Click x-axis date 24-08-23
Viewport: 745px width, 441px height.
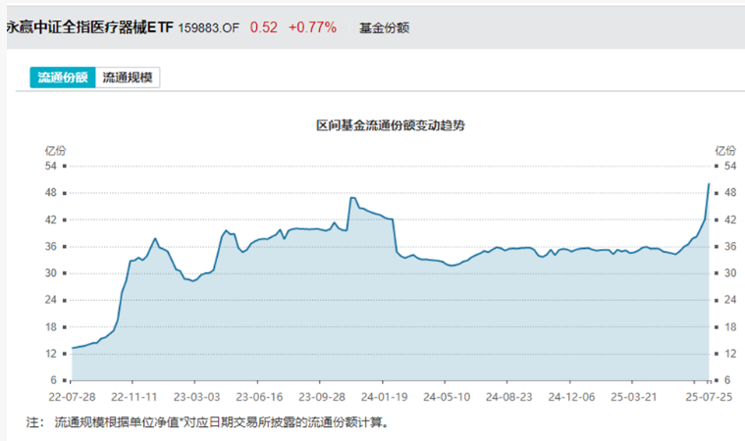click(508, 397)
